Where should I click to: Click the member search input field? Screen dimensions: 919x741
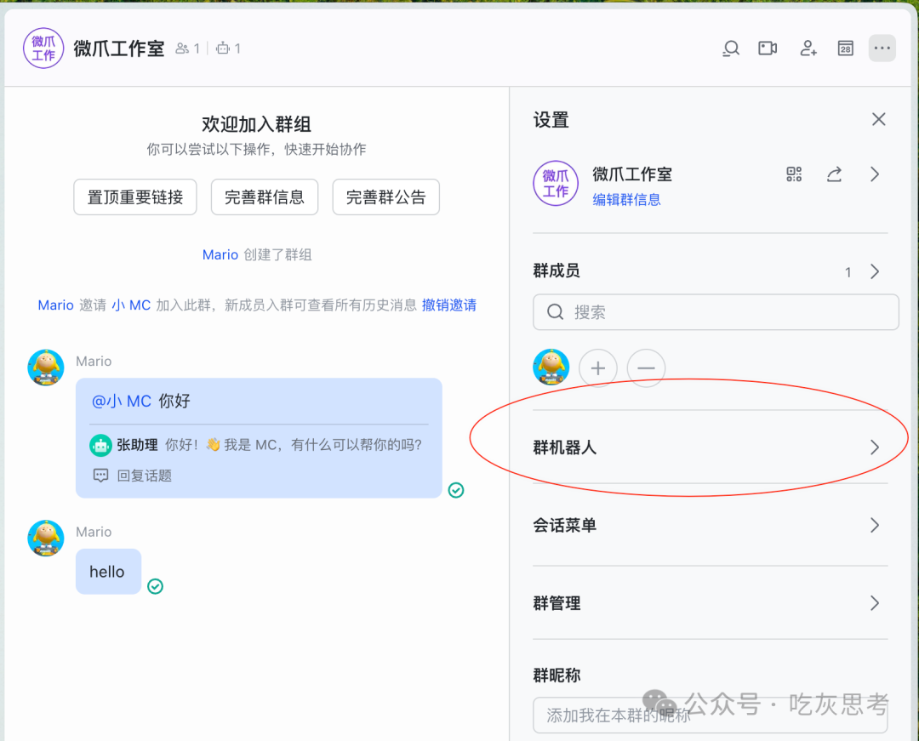click(x=715, y=312)
